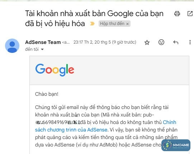Click the Google logo in email
Screen dimensions: 194x154
coord(55,70)
